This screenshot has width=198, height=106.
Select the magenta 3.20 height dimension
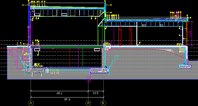coord(190,34)
